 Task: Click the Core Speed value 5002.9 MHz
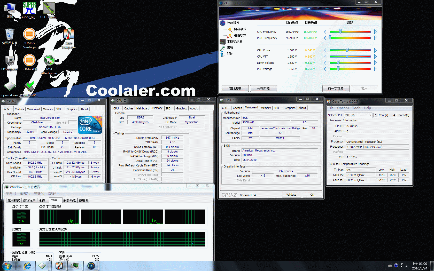35,163
